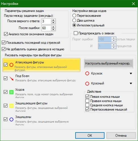This screenshot has width=138, height=141.
Task: Click red circle icon beside Кружок
Action: point(87,73)
